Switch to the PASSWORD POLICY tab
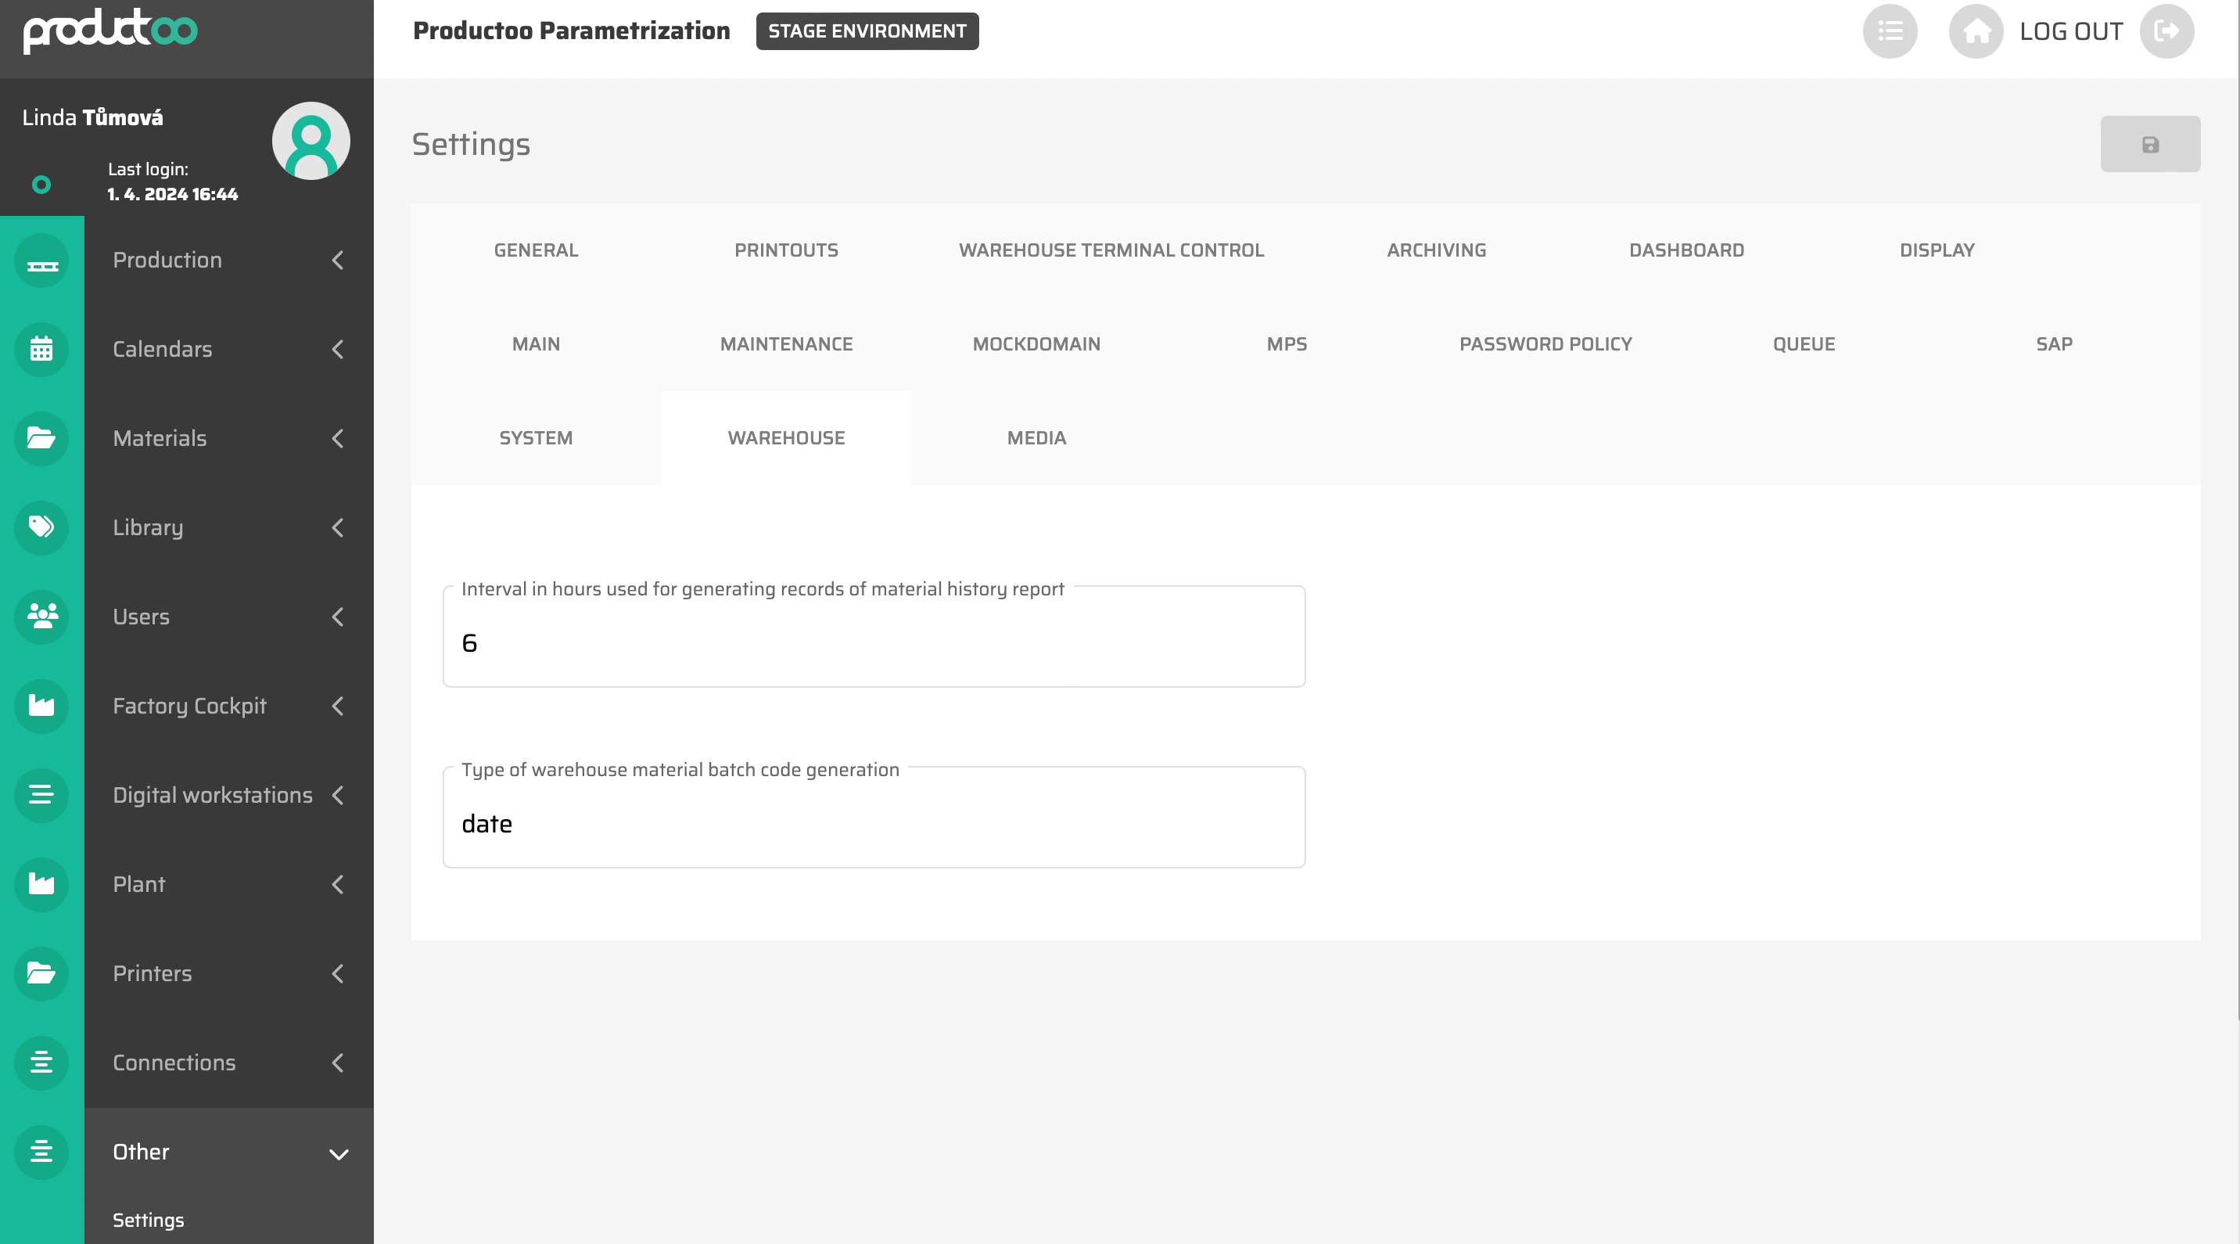This screenshot has width=2240, height=1244. [1545, 344]
